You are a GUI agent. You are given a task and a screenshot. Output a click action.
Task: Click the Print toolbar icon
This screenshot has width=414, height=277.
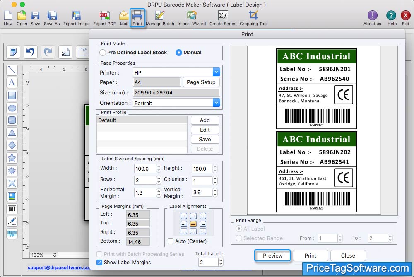[x=137, y=18]
